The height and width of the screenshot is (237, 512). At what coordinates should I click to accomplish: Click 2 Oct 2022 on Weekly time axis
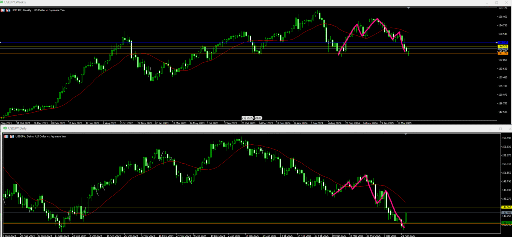coord(127,123)
